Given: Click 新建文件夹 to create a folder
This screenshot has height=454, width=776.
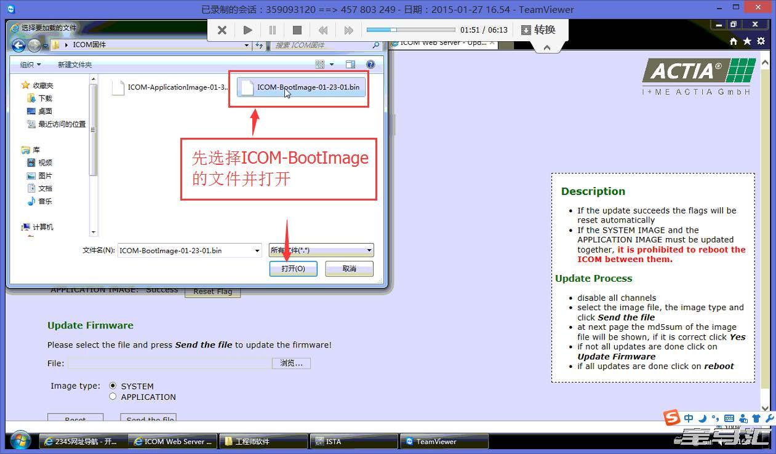Looking at the screenshot, I should coord(74,65).
